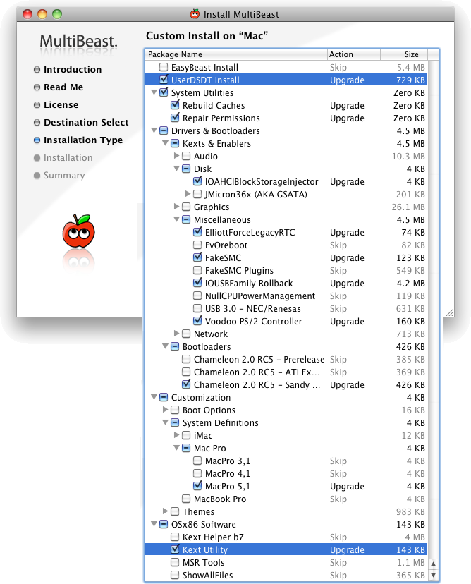Collapse Kexts & Enablers group
The height and width of the screenshot is (584, 471).
coord(165,143)
